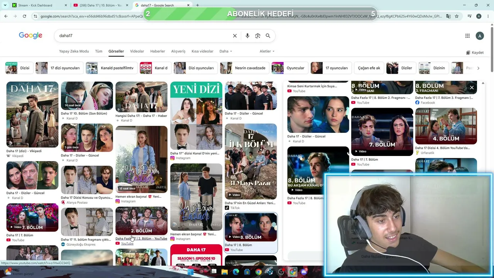Open the Kısa videolar tab
The image size is (494, 278).
(x=202, y=51)
